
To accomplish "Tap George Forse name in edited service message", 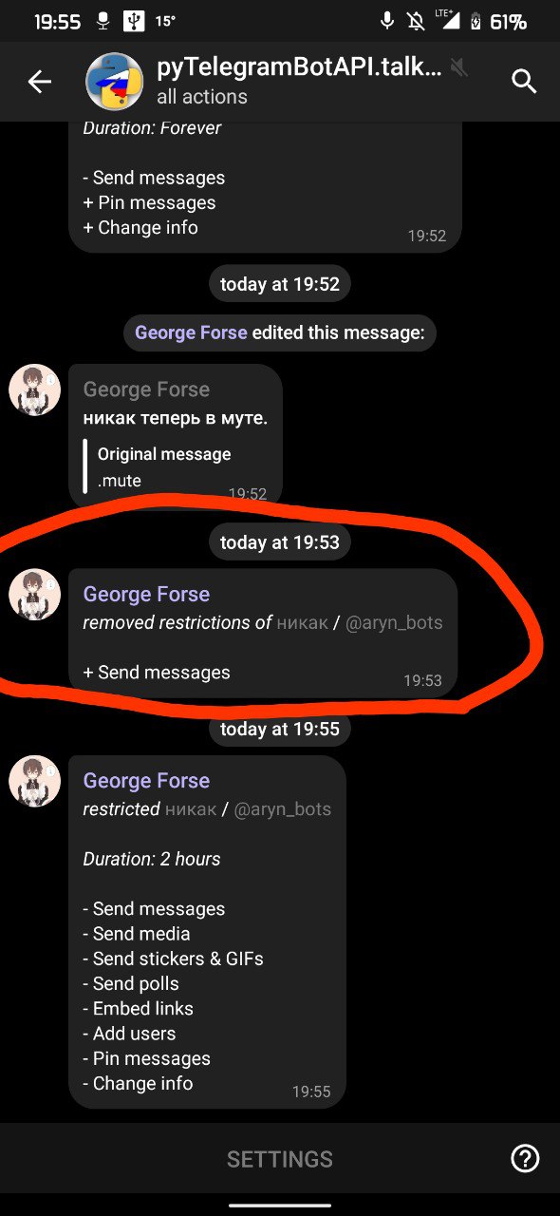I will [x=191, y=332].
